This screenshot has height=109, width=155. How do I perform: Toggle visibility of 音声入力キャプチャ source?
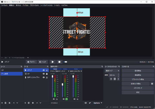click(x=44, y=77)
